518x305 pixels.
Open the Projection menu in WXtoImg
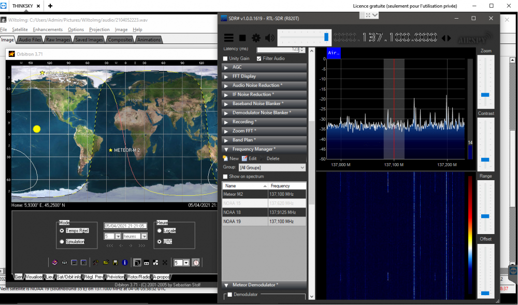point(99,30)
